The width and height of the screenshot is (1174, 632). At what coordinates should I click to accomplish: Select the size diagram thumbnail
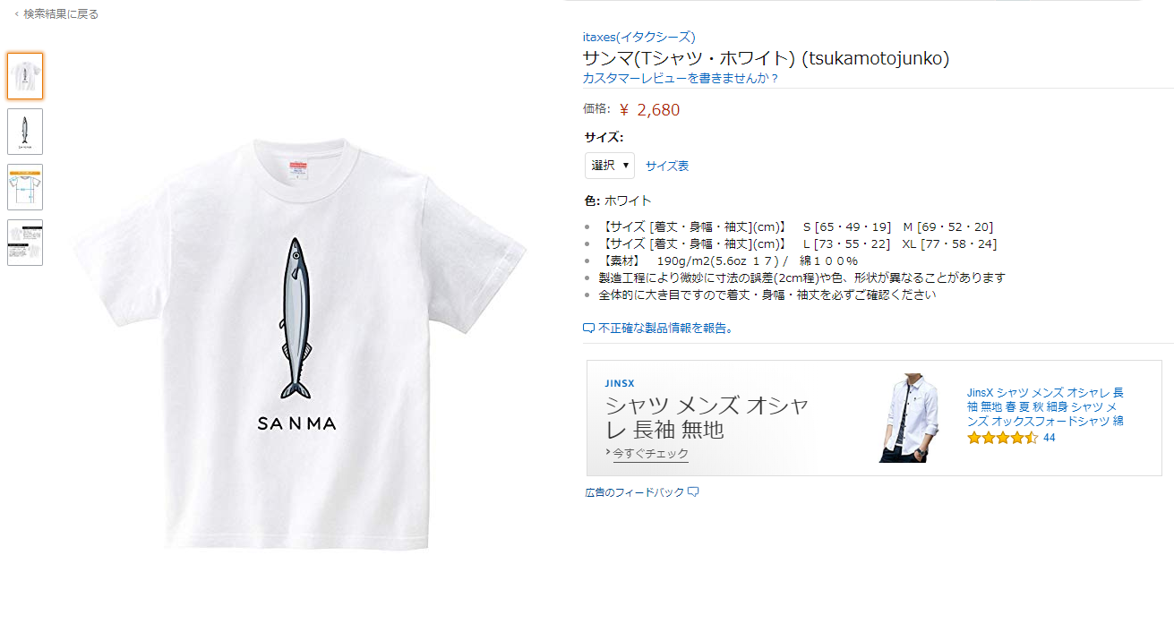coord(25,187)
